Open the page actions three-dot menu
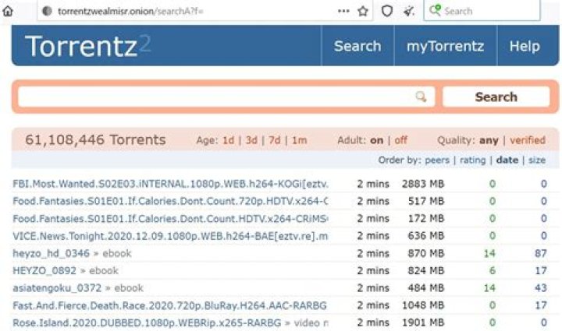Image resolution: width=562 pixels, height=331 pixels. click(x=343, y=11)
